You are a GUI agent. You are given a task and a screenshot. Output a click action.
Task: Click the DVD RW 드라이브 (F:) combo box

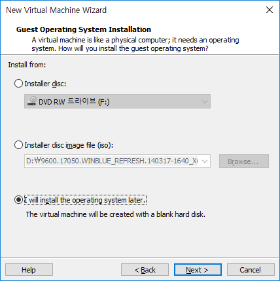pyautogui.click(x=117, y=101)
